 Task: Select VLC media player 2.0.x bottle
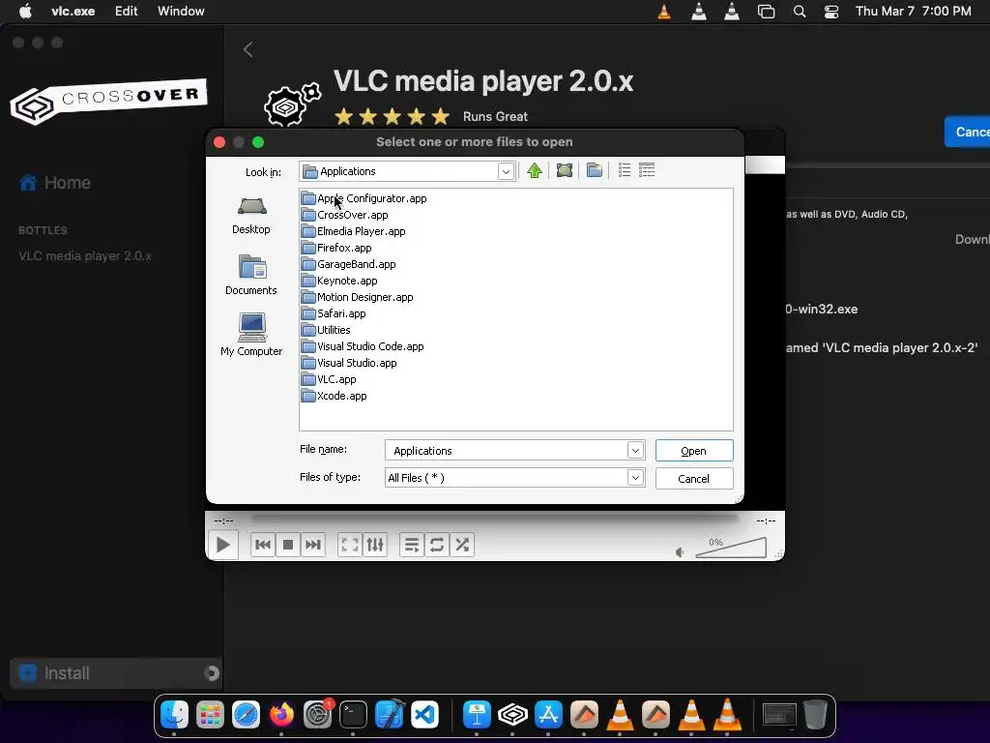[x=85, y=255]
